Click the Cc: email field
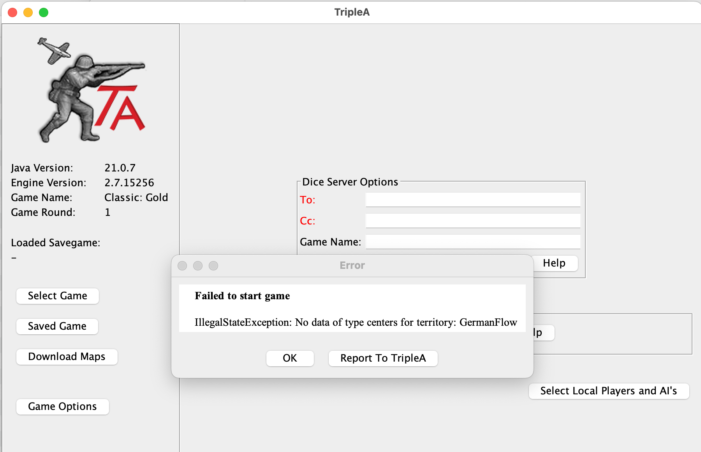This screenshot has width=701, height=452. pos(472,220)
